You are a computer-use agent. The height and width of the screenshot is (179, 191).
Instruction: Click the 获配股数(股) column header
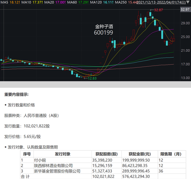coord(107,154)
